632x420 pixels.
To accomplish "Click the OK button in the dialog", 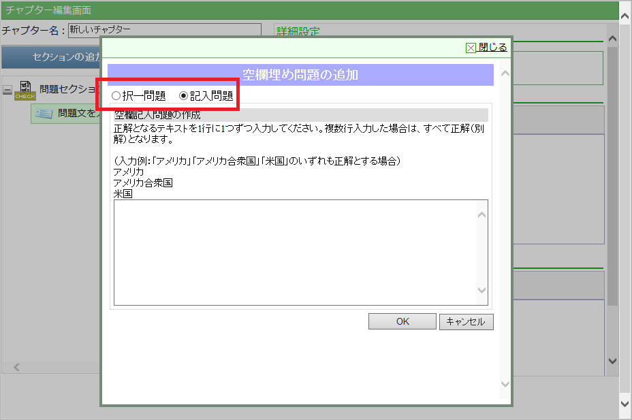I will tap(402, 321).
